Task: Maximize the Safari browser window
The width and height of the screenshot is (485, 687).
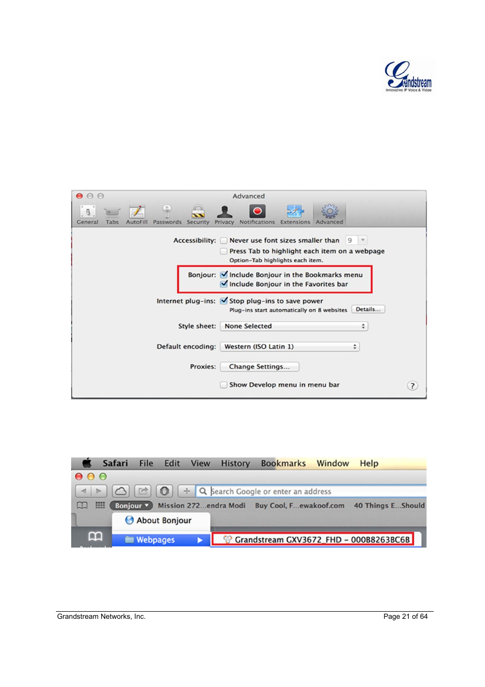Action: pos(103,476)
